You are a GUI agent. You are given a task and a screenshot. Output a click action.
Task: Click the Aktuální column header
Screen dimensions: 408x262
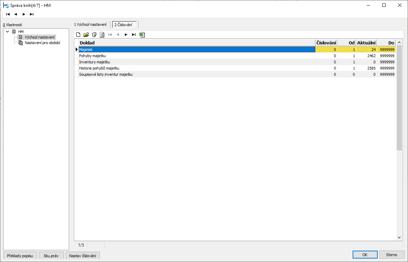coord(366,43)
